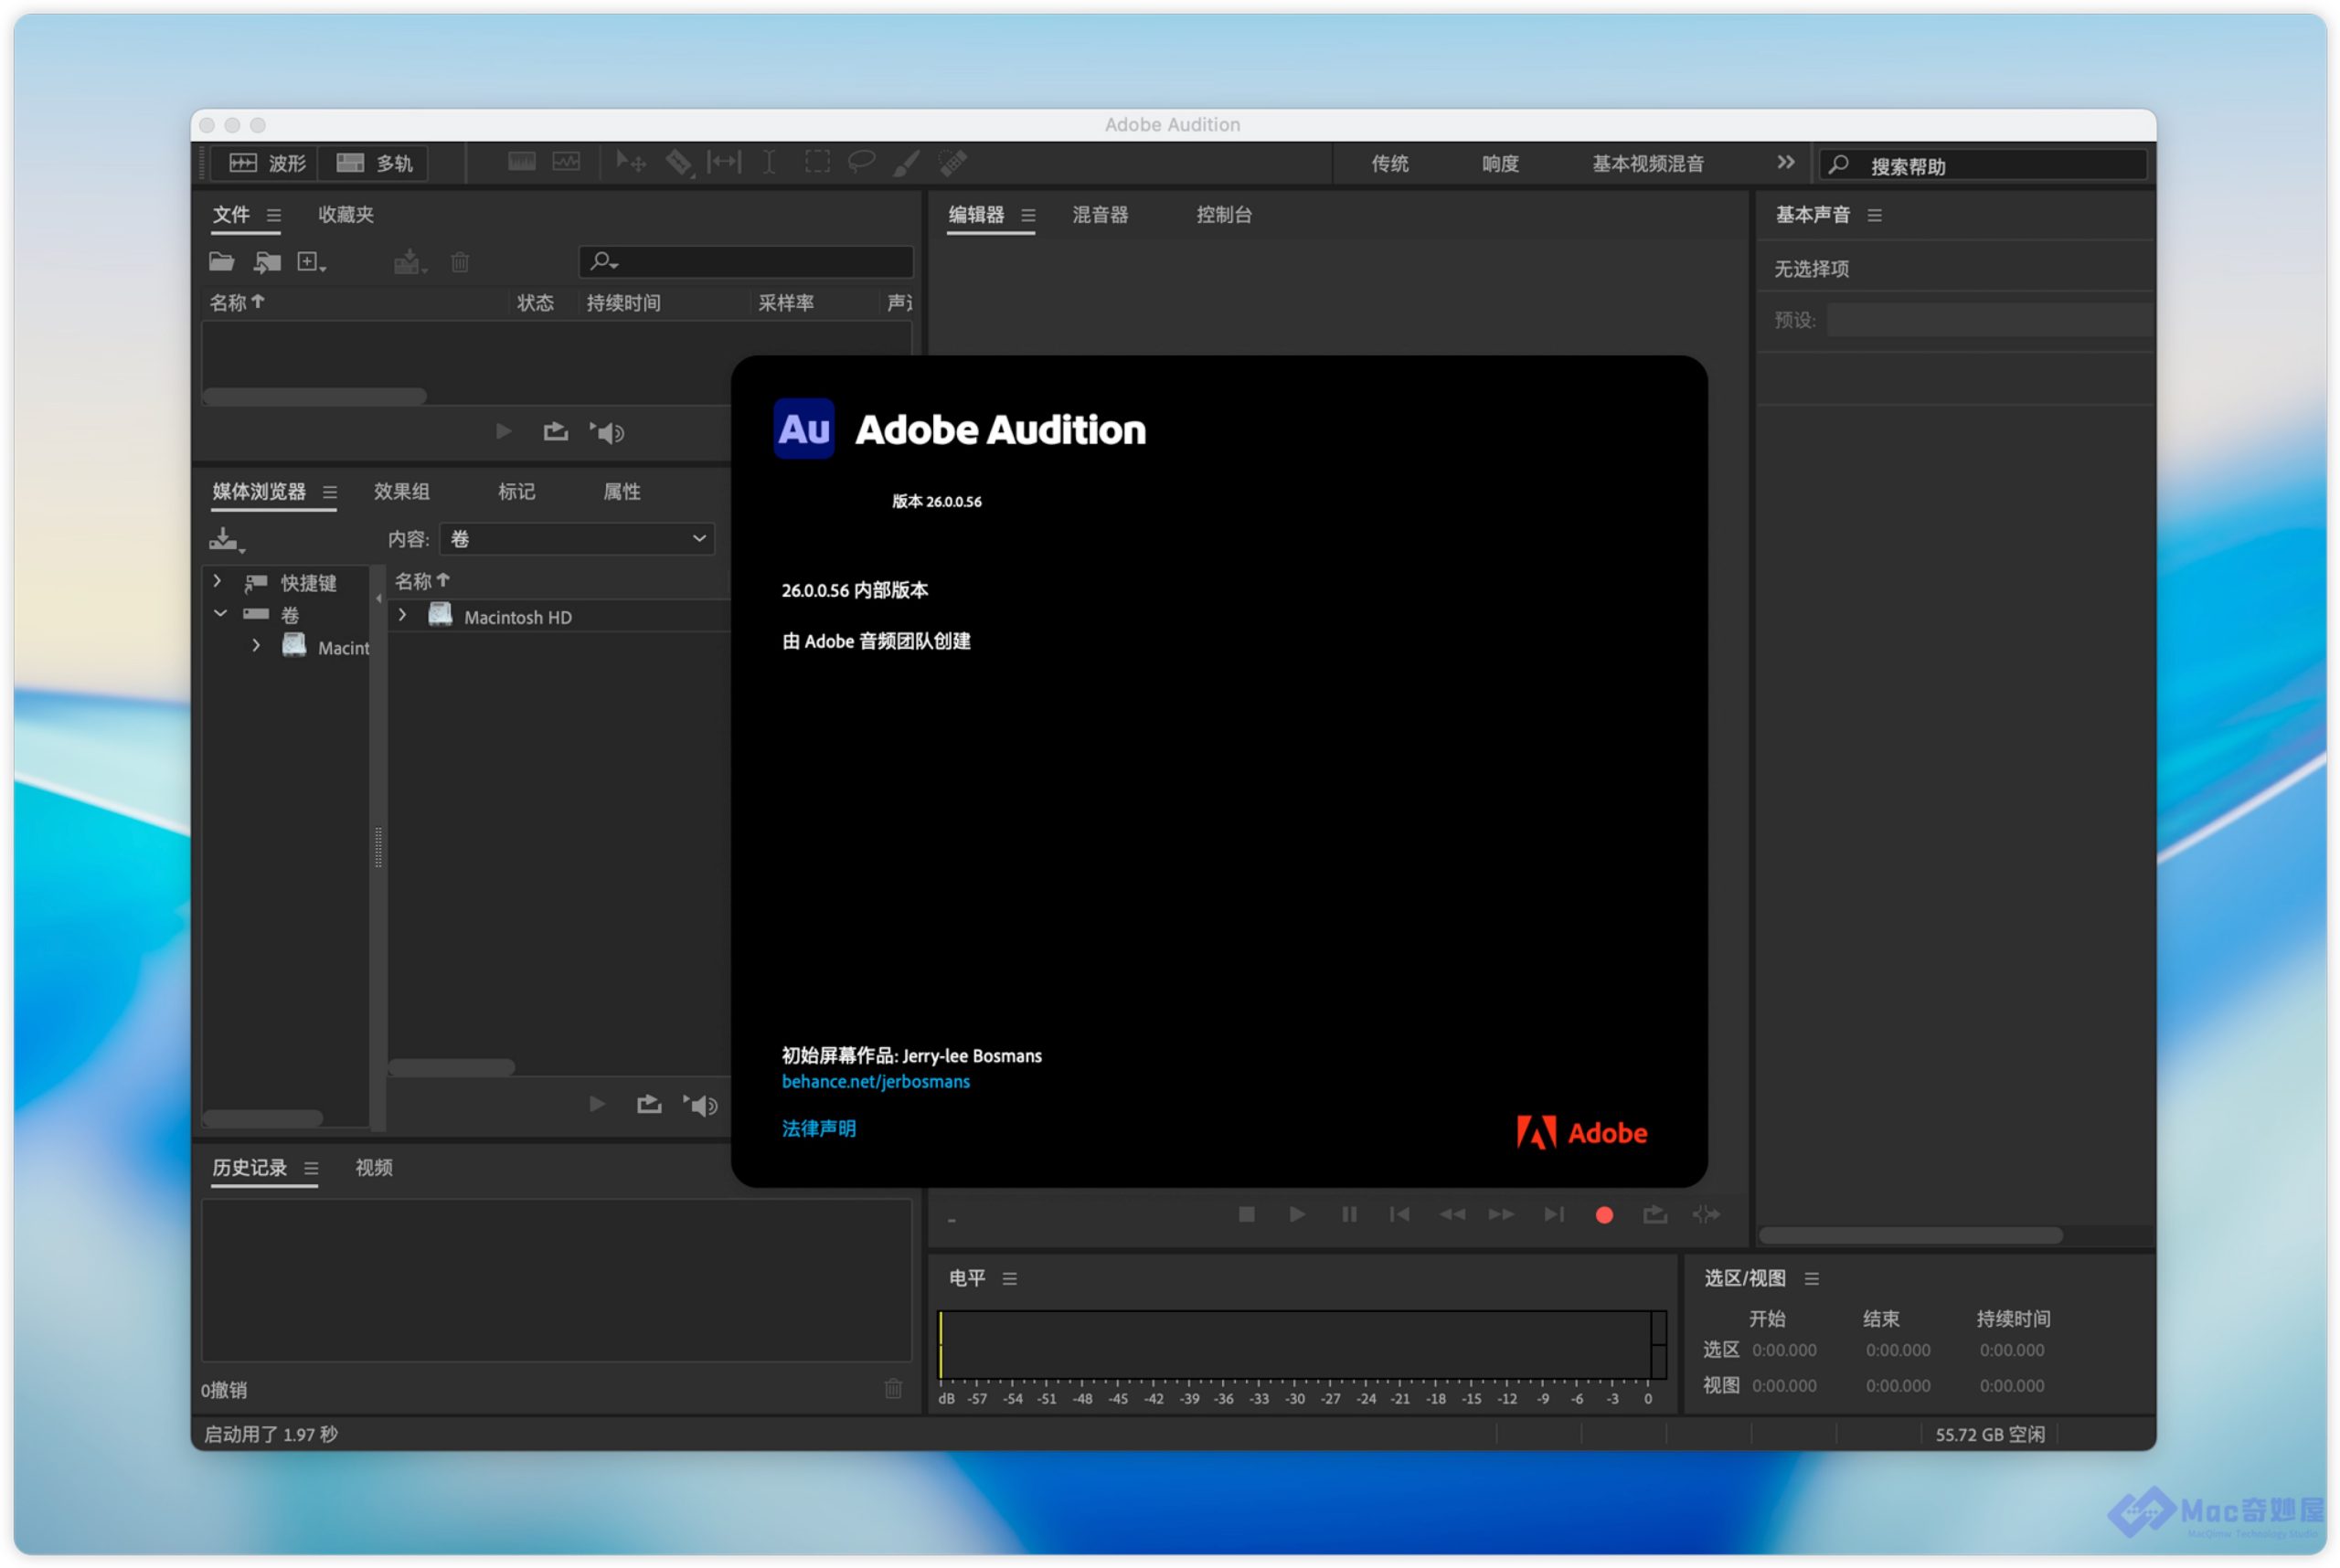Select the Time Selection tool
This screenshot has width=2340, height=1568.
coord(769,162)
